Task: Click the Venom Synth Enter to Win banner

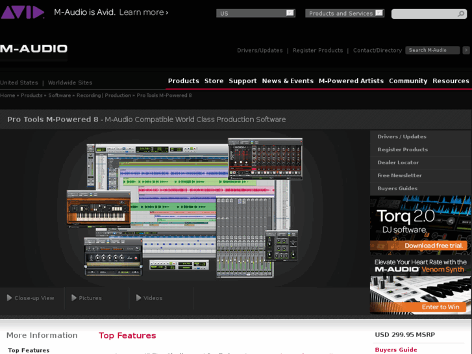Action: tap(420, 285)
